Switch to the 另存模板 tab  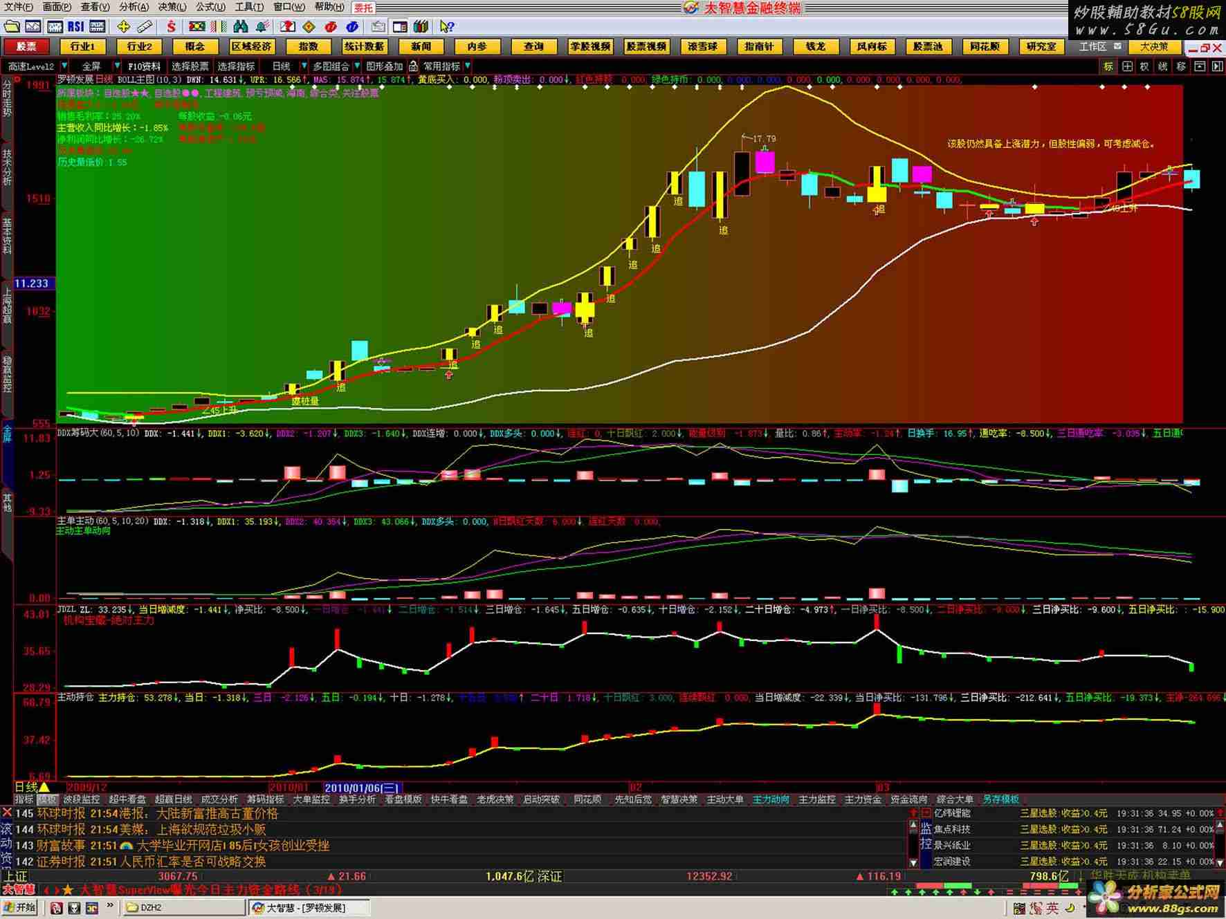pos(1000,799)
